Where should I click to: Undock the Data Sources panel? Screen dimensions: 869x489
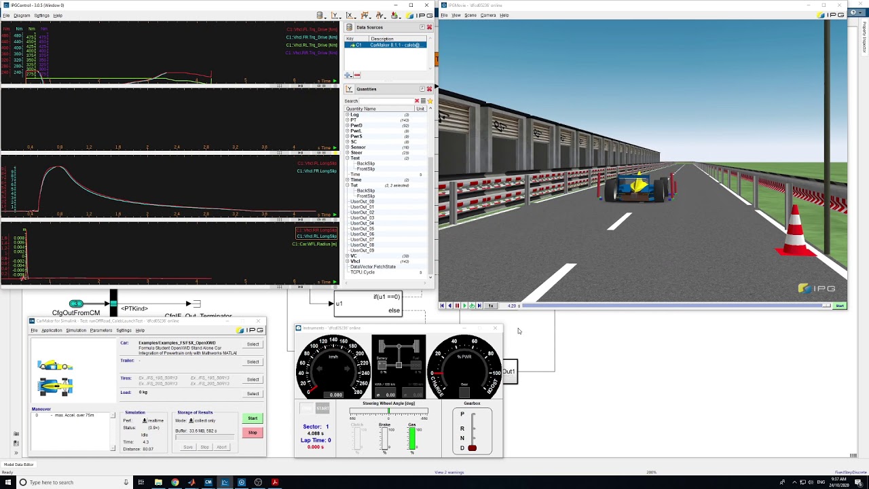point(422,27)
